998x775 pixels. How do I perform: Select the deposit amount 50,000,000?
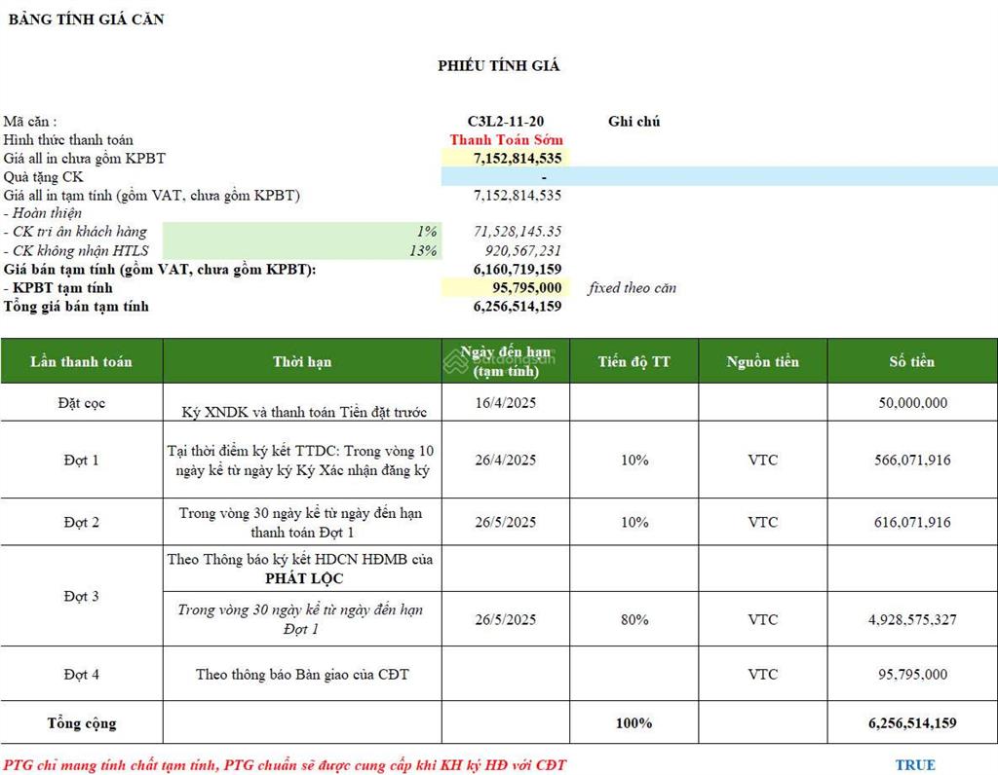(x=912, y=402)
